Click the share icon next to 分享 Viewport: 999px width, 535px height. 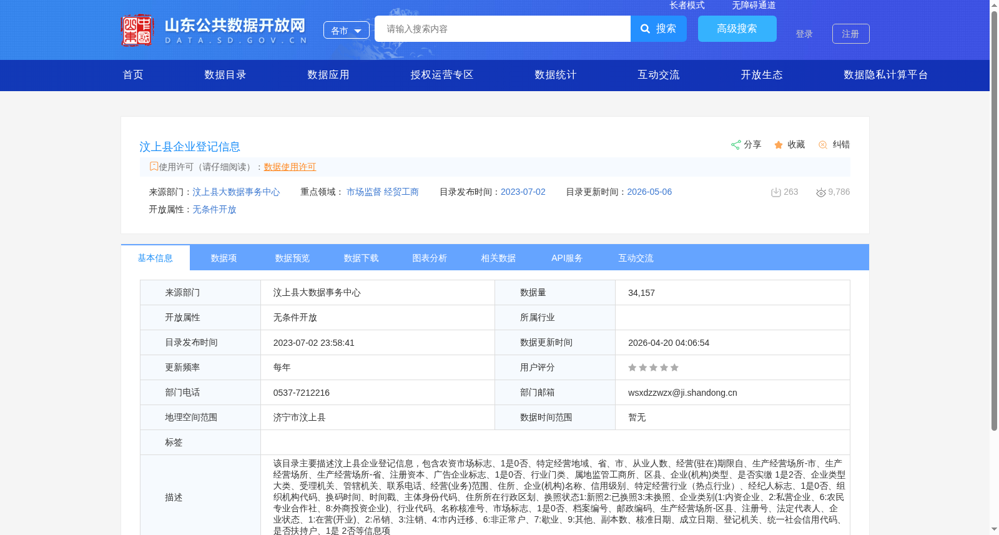tap(736, 145)
